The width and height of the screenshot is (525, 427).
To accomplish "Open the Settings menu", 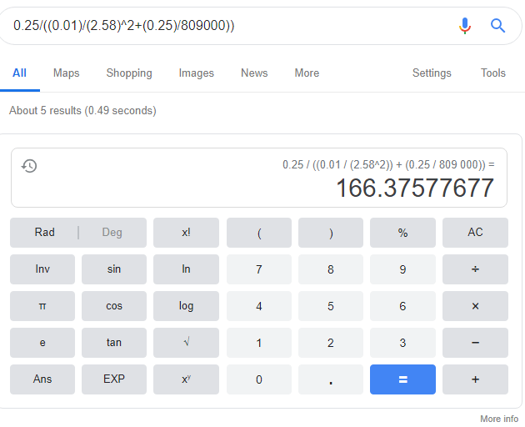I will tap(432, 73).
